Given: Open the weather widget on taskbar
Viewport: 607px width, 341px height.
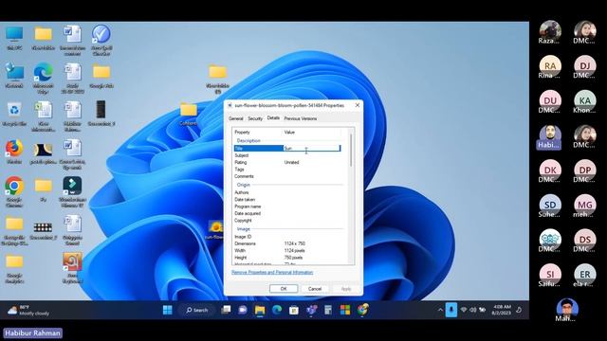Looking at the screenshot, I should (28, 310).
